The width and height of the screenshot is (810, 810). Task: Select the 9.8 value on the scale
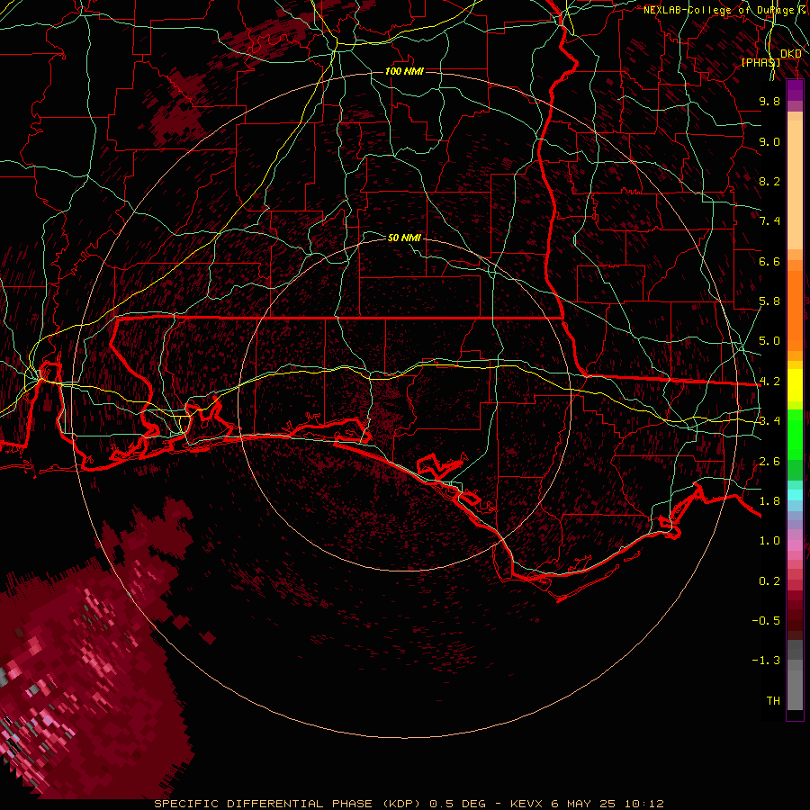[769, 101]
